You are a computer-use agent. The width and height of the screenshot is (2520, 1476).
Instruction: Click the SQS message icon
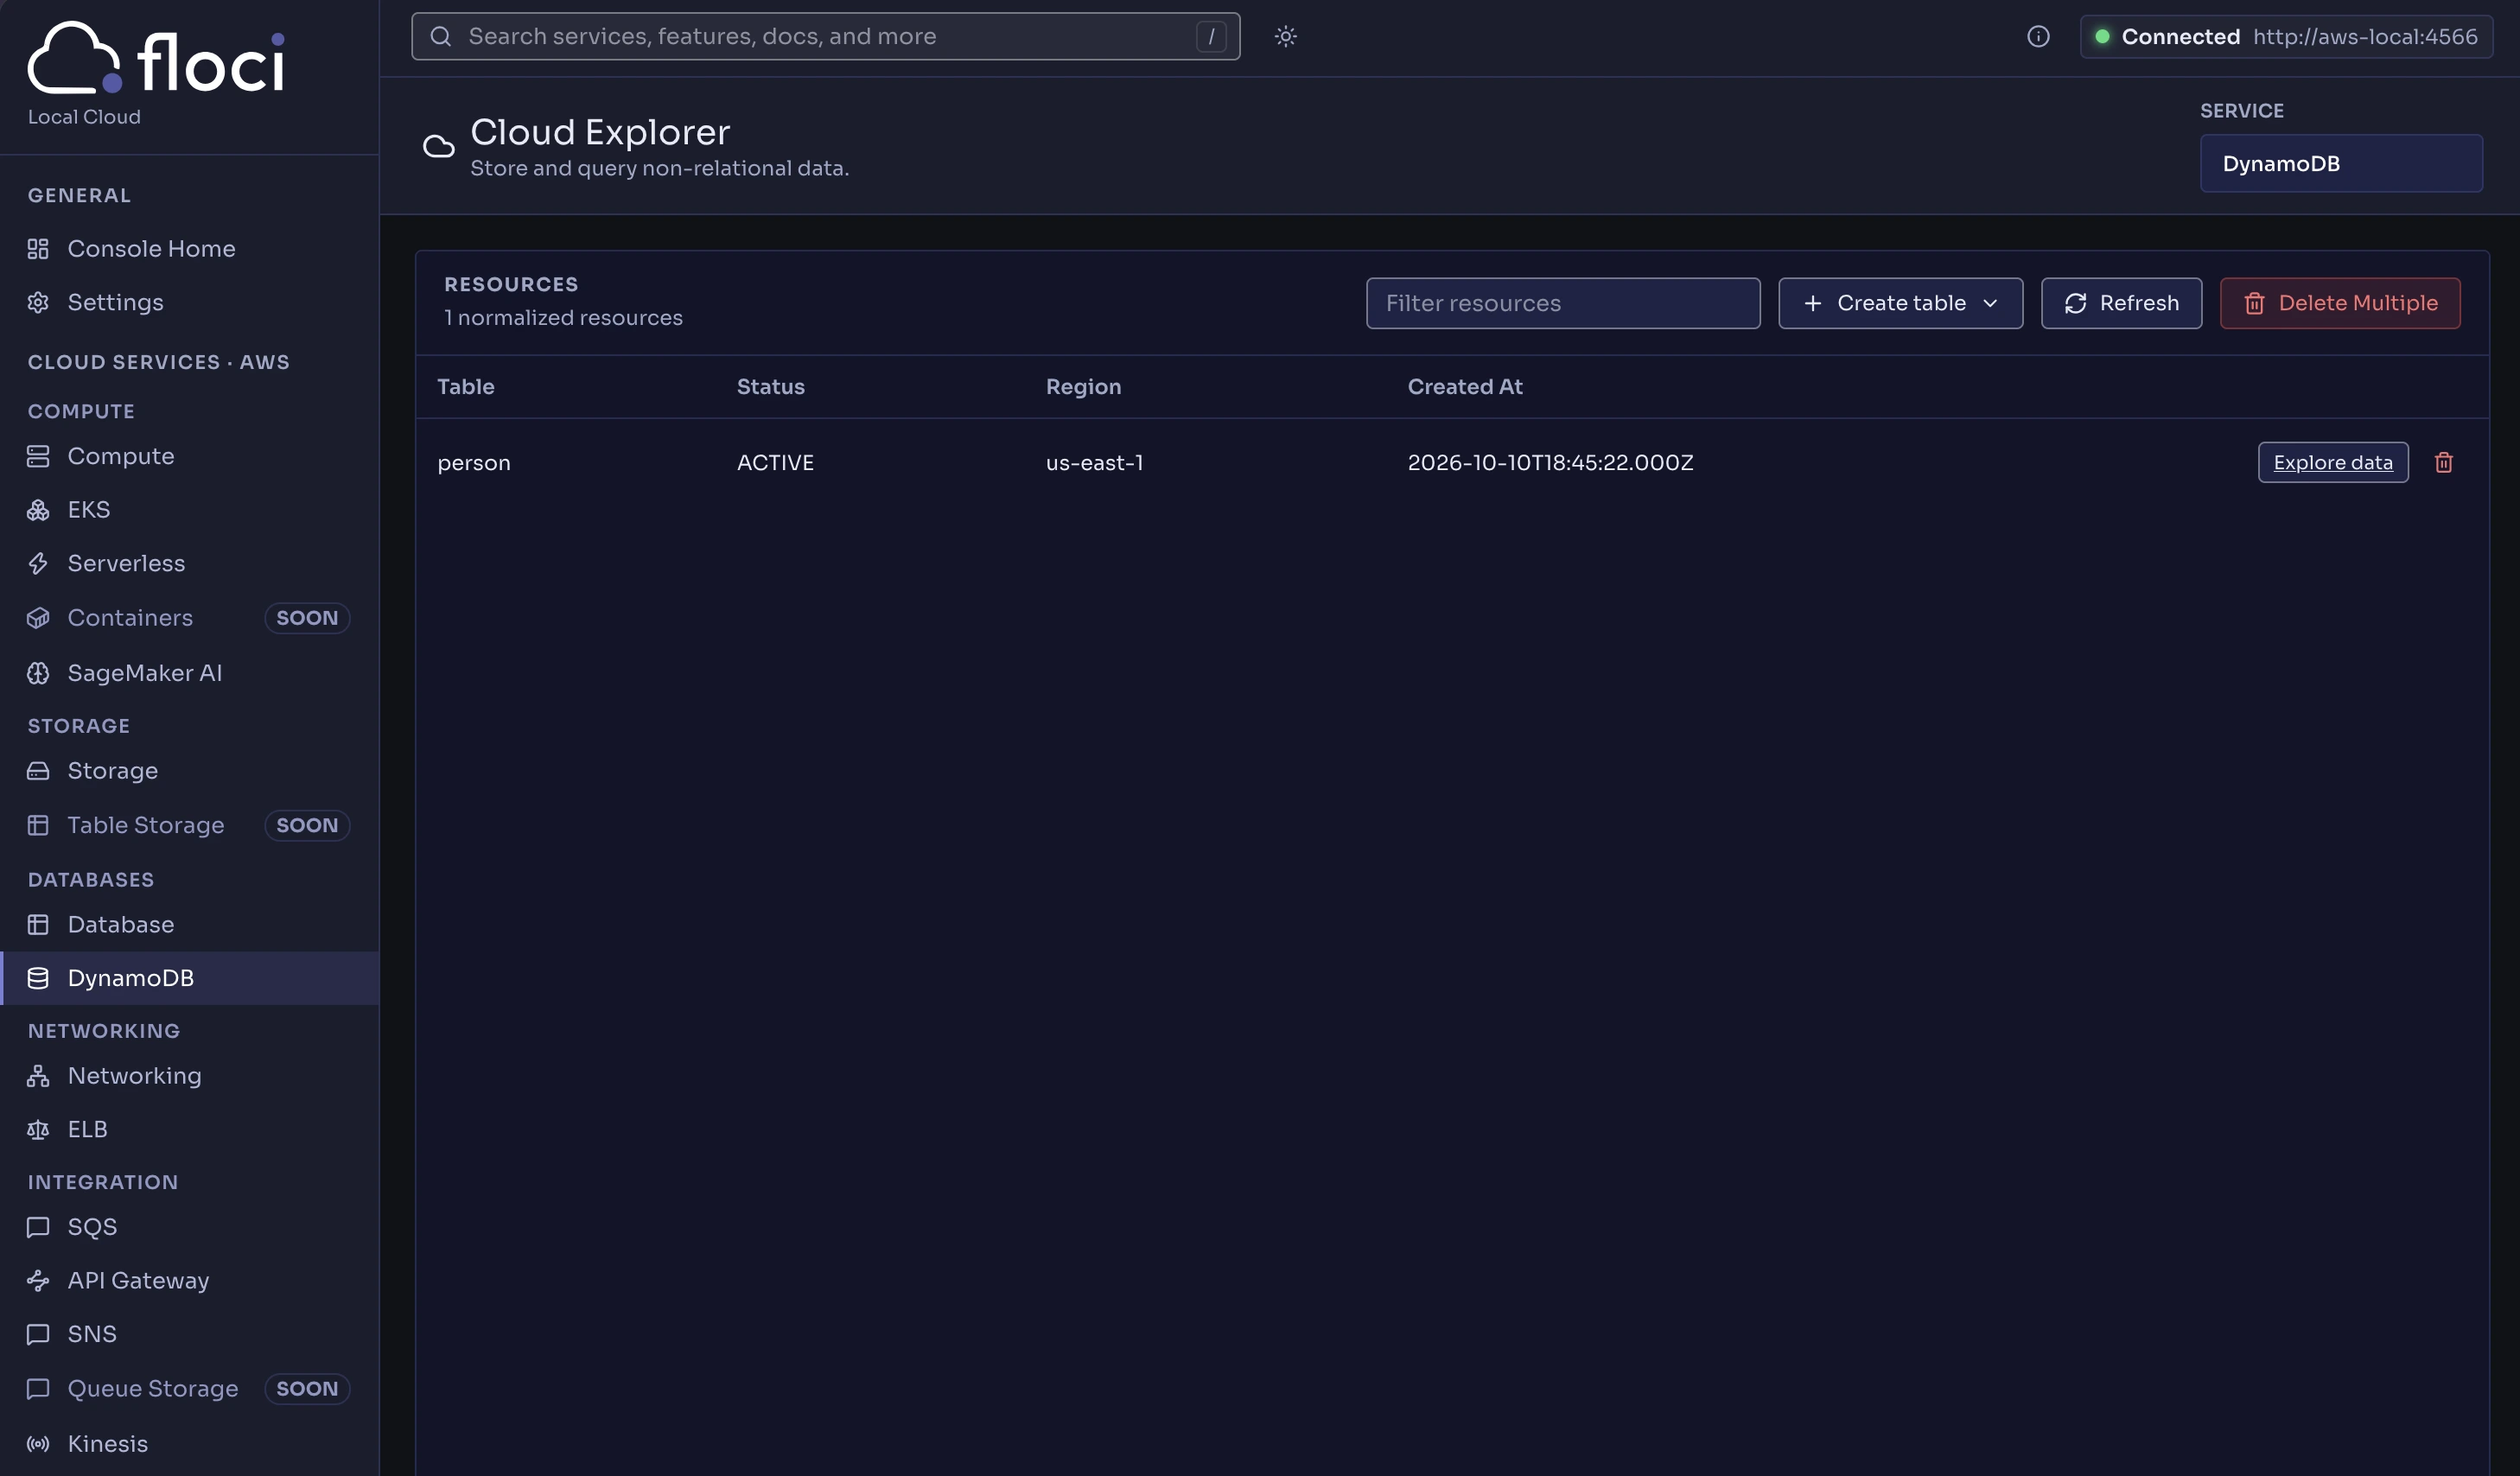tap(38, 1227)
